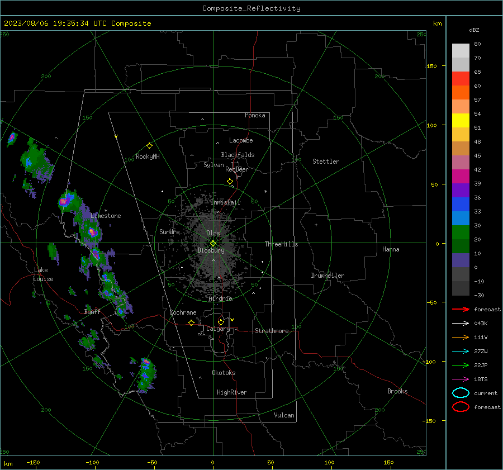Click the Blackfalds city label
Viewport: 503px width, 470px height.
point(238,155)
